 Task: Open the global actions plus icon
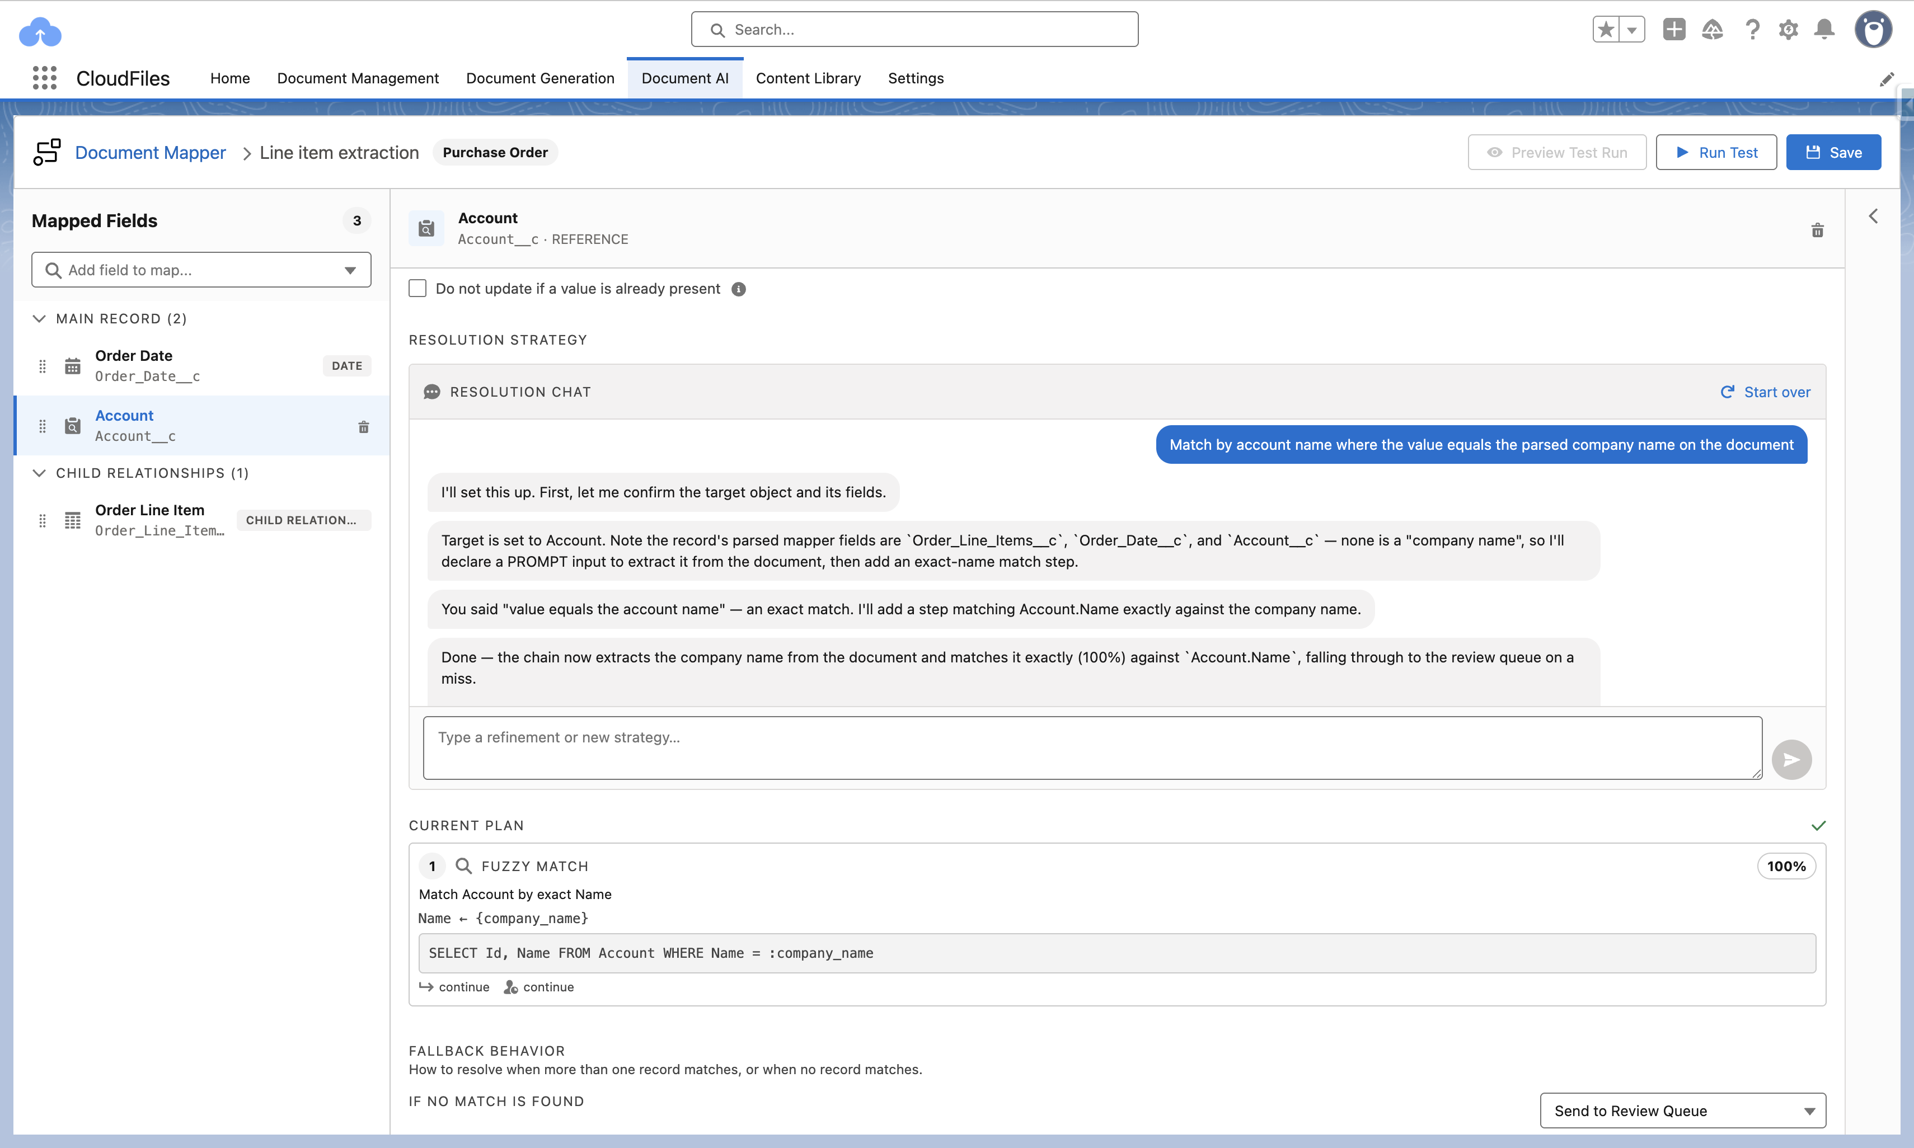(x=1674, y=30)
